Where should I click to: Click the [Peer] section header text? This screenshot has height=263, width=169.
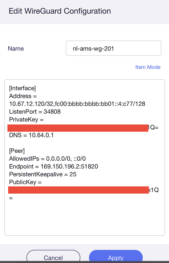coord(17,151)
